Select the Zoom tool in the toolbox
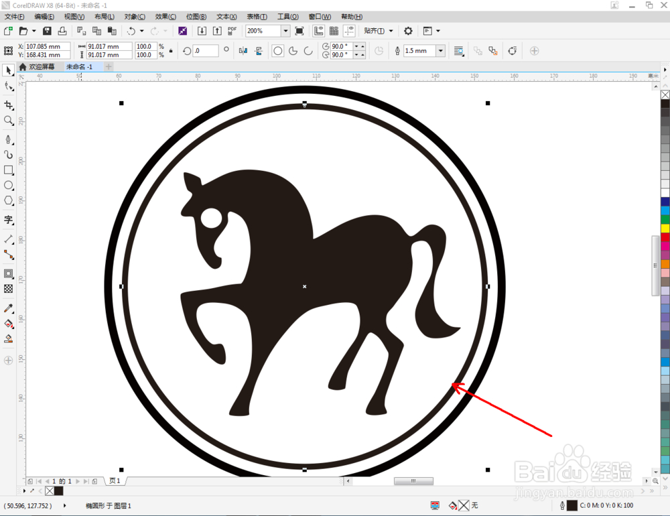Screen dimensions: 670x516 pyautogui.click(x=8, y=121)
